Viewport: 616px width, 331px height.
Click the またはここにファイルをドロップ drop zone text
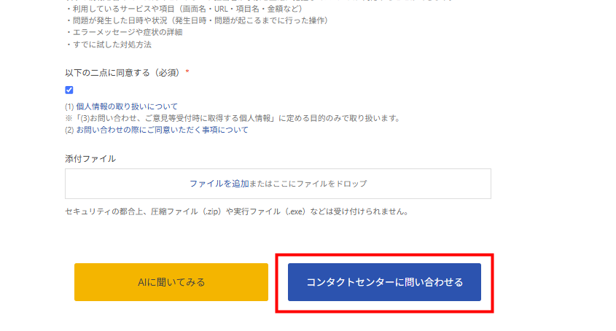click(x=308, y=184)
